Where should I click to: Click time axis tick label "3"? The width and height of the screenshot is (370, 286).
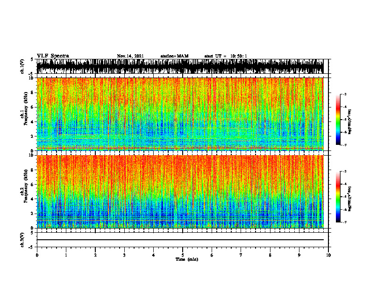coord(124,255)
